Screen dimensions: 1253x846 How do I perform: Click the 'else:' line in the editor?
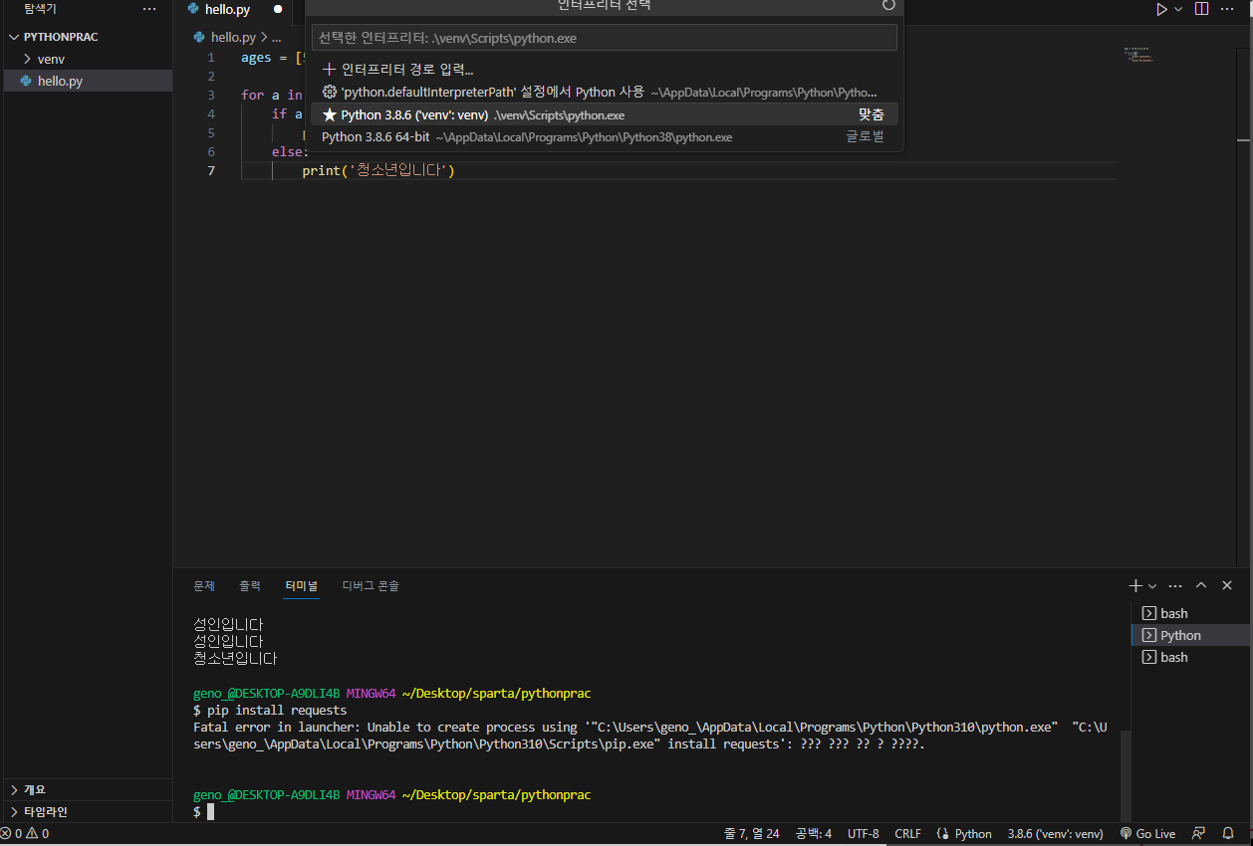(x=291, y=152)
